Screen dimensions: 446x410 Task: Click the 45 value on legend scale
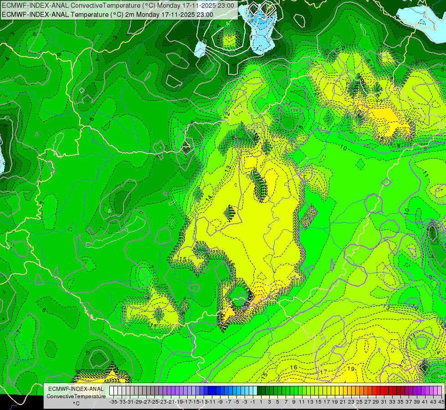pos(441,402)
